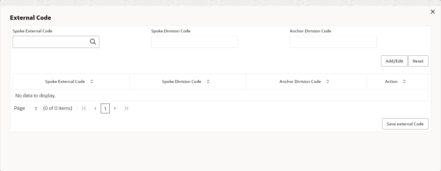This screenshot has height=171, width=441.
Task: Sort by Anchor Division Code column arrows
Action: point(328,81)
